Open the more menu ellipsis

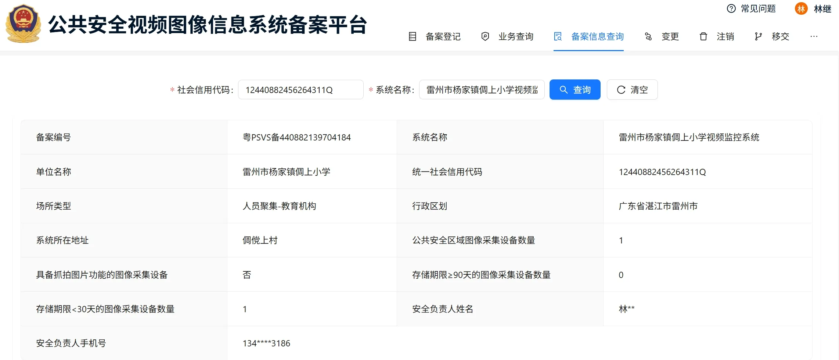coord(814,36)
